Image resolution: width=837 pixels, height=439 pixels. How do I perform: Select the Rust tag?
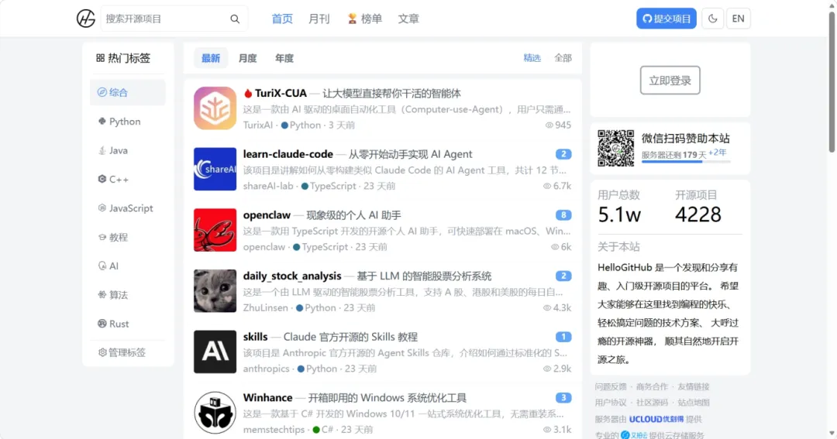[x=128, y=324]
